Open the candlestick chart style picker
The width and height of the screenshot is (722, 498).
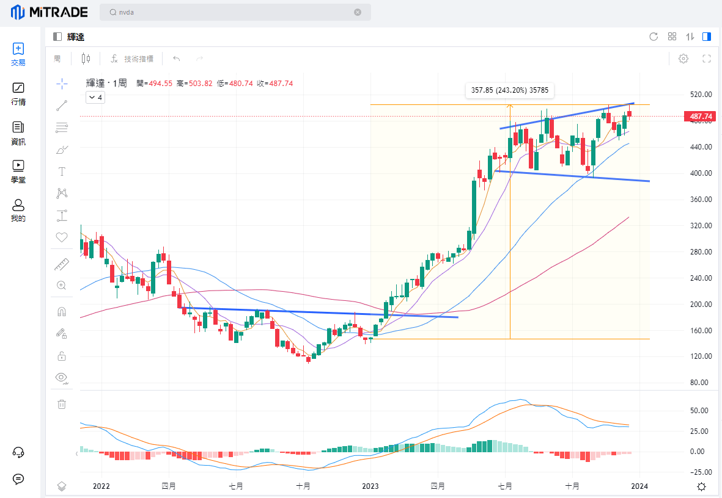coord(86,59)
